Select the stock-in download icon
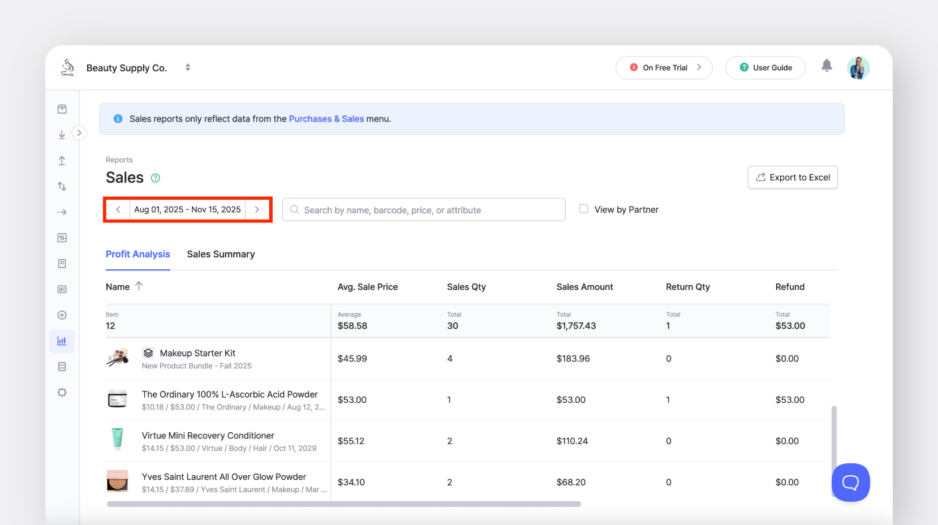The width and height of the screenshot is (938, 525). pos(62,135)
